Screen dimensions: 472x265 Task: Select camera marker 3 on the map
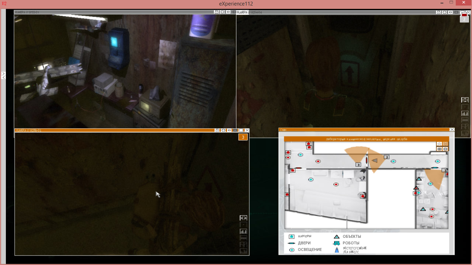358,165
